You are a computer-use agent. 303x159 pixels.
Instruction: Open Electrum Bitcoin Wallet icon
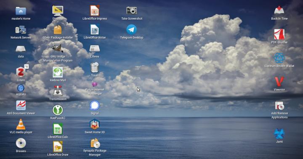point(279,58)
